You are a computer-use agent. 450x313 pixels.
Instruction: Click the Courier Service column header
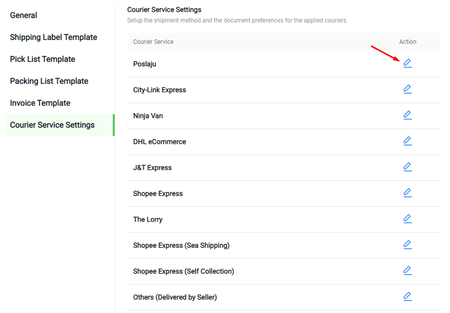(x=153, y=42)
